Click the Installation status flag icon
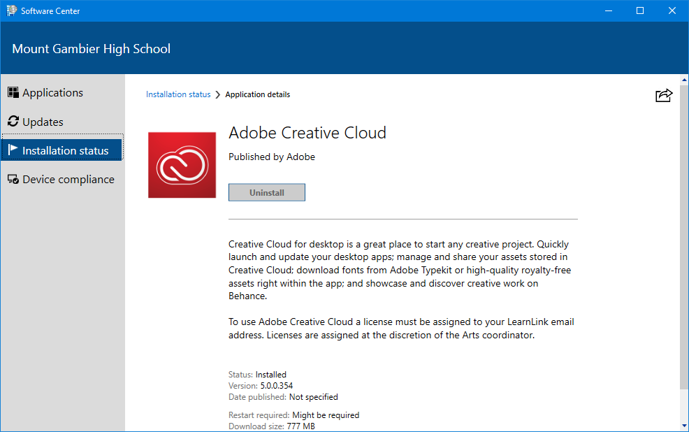 pyautogui.click(x=13, y=150)
